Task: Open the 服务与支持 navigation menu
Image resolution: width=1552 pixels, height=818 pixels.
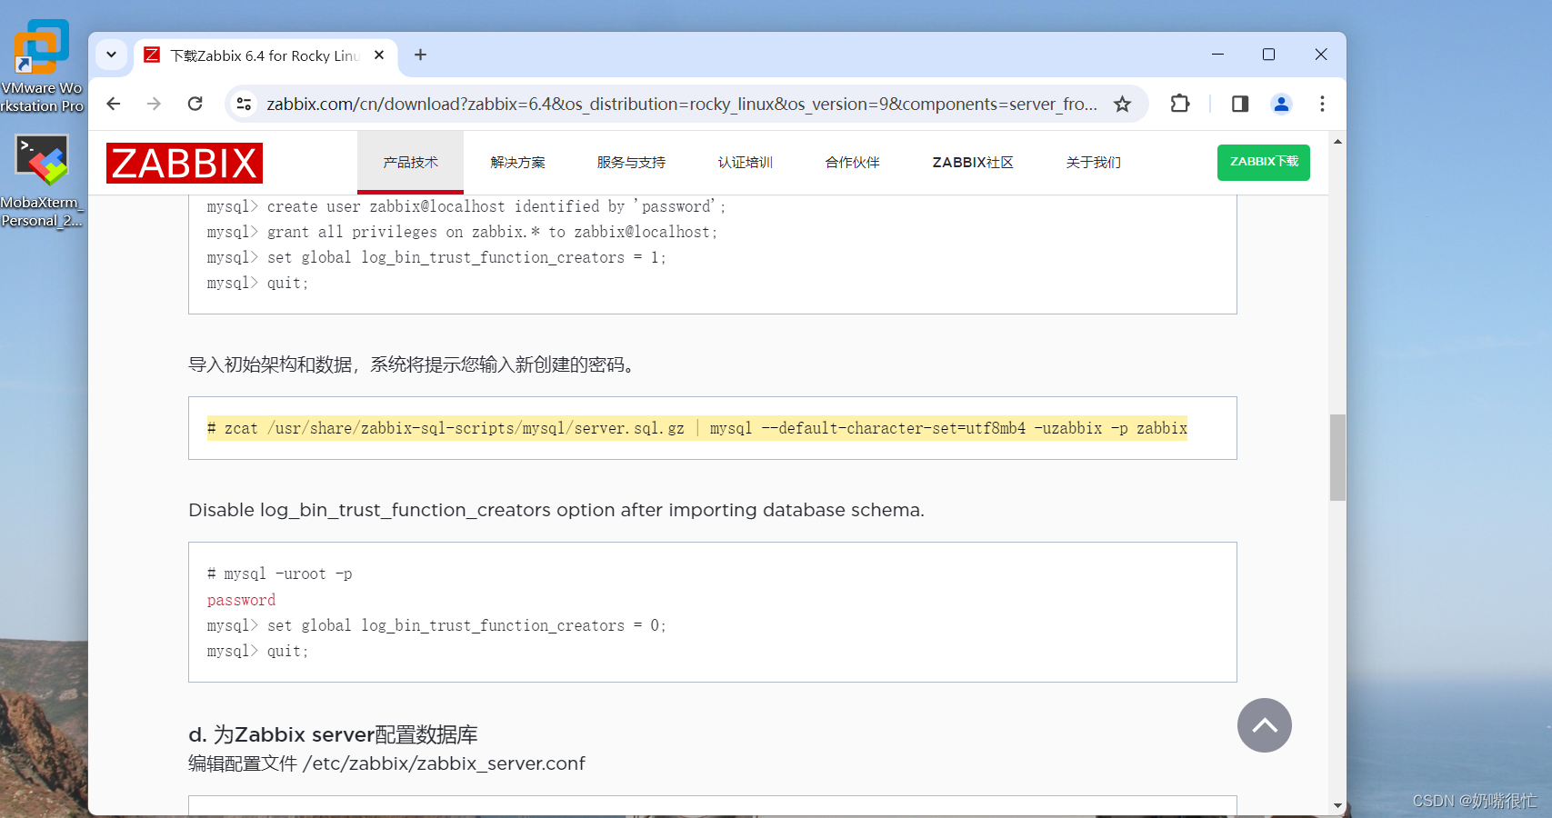Action: coord(631,163)
